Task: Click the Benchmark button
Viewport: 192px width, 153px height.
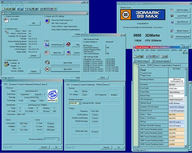Action: [65, 69]
